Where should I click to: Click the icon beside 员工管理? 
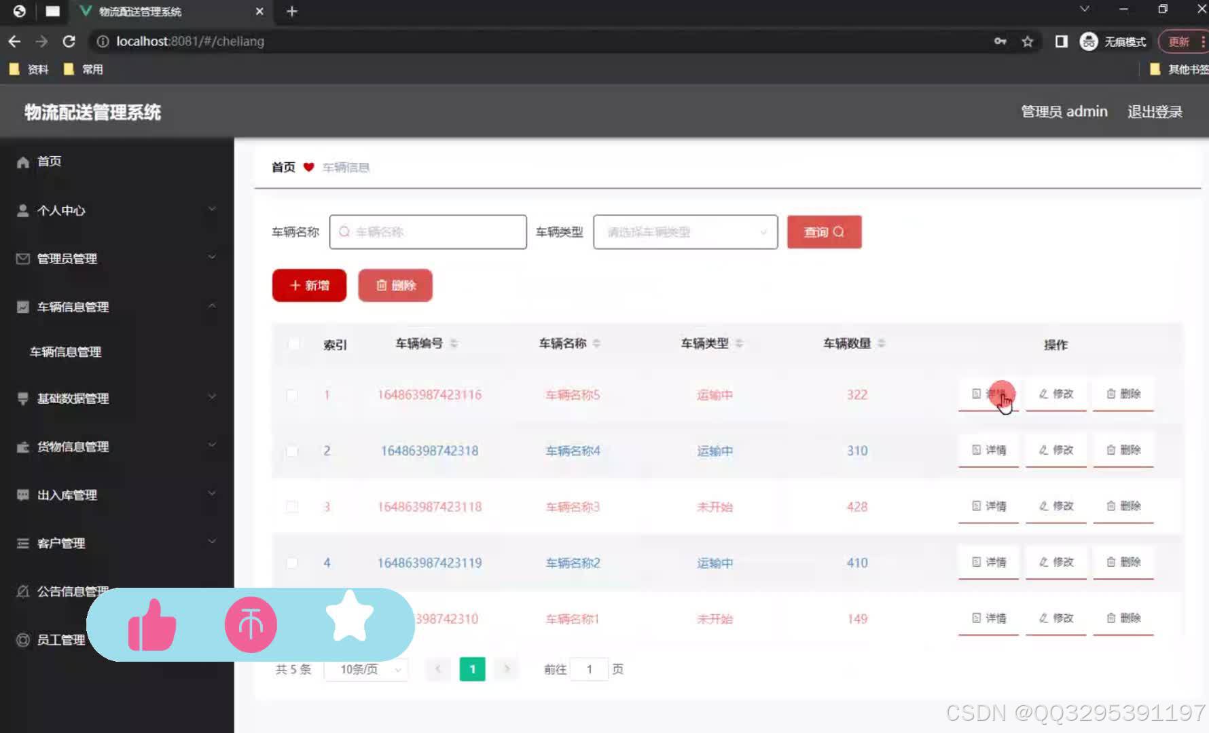coord(23,639)
